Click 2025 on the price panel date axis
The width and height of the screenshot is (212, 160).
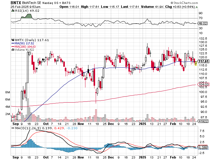tap(143, 124)
